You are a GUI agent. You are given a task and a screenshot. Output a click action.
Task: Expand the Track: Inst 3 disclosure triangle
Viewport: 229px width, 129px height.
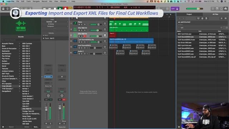pyautogui.click(x=44, y=38)
